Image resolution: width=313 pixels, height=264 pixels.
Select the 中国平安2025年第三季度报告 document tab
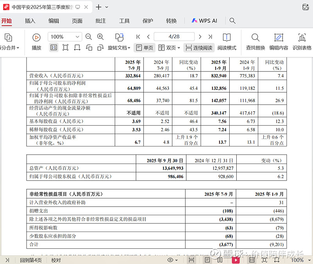[46, 7]
